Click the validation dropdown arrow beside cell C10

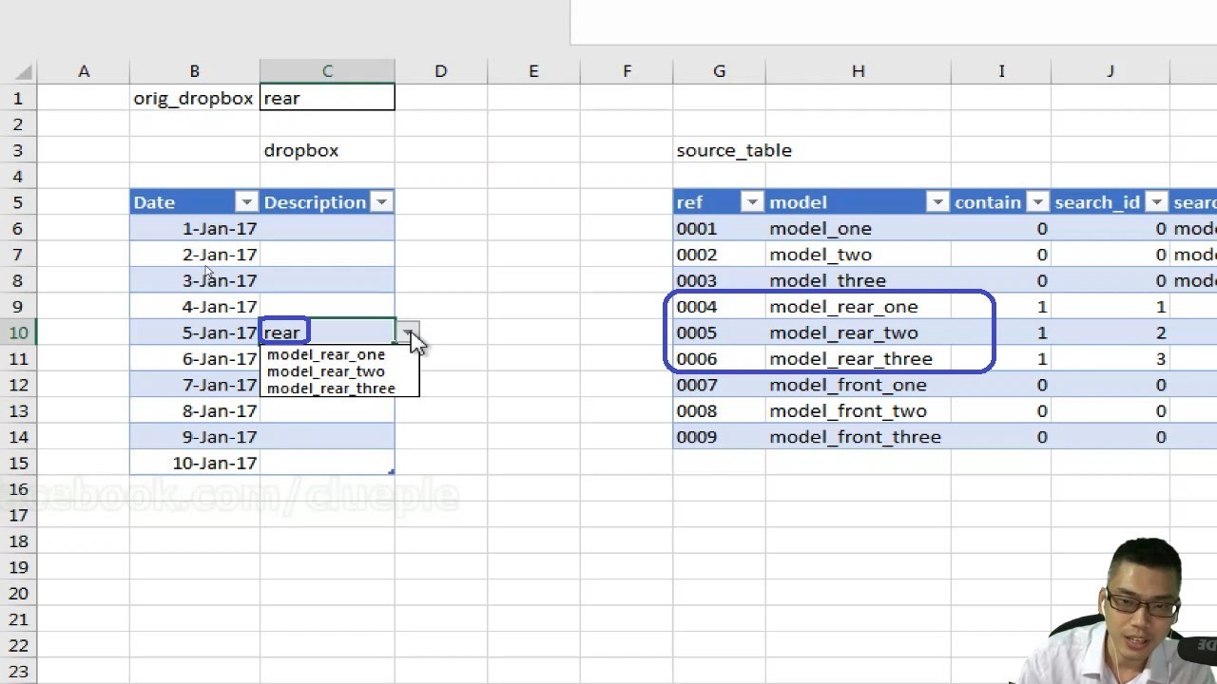pyautogui.click(x=407, y=332)
